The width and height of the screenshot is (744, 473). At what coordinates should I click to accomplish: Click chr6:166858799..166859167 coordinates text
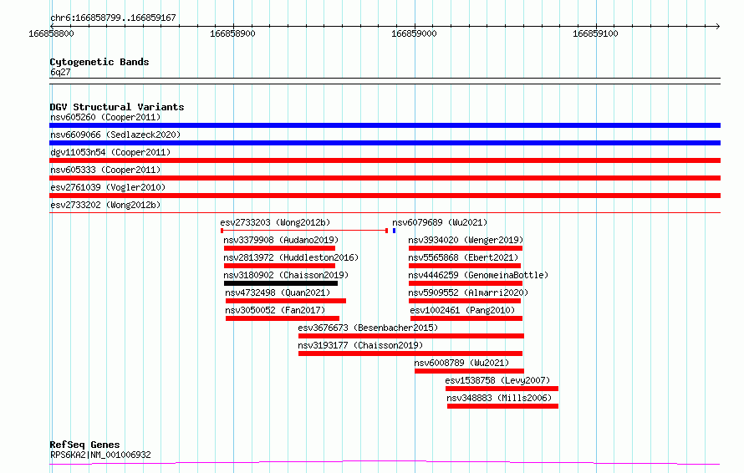pyautogui.click(x=113, y=18)
